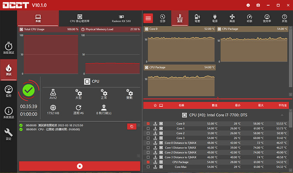This screenshot has height=173, width=293.
Task: Open settings wrench in the sidebar
Action: [9, 134]
